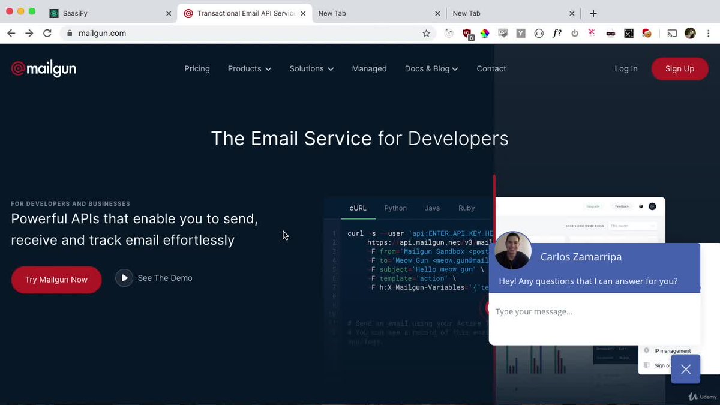Click the uBlock Origin extension icon
Viewport: 720px width, 405px height.
click(x=467, y=34)
